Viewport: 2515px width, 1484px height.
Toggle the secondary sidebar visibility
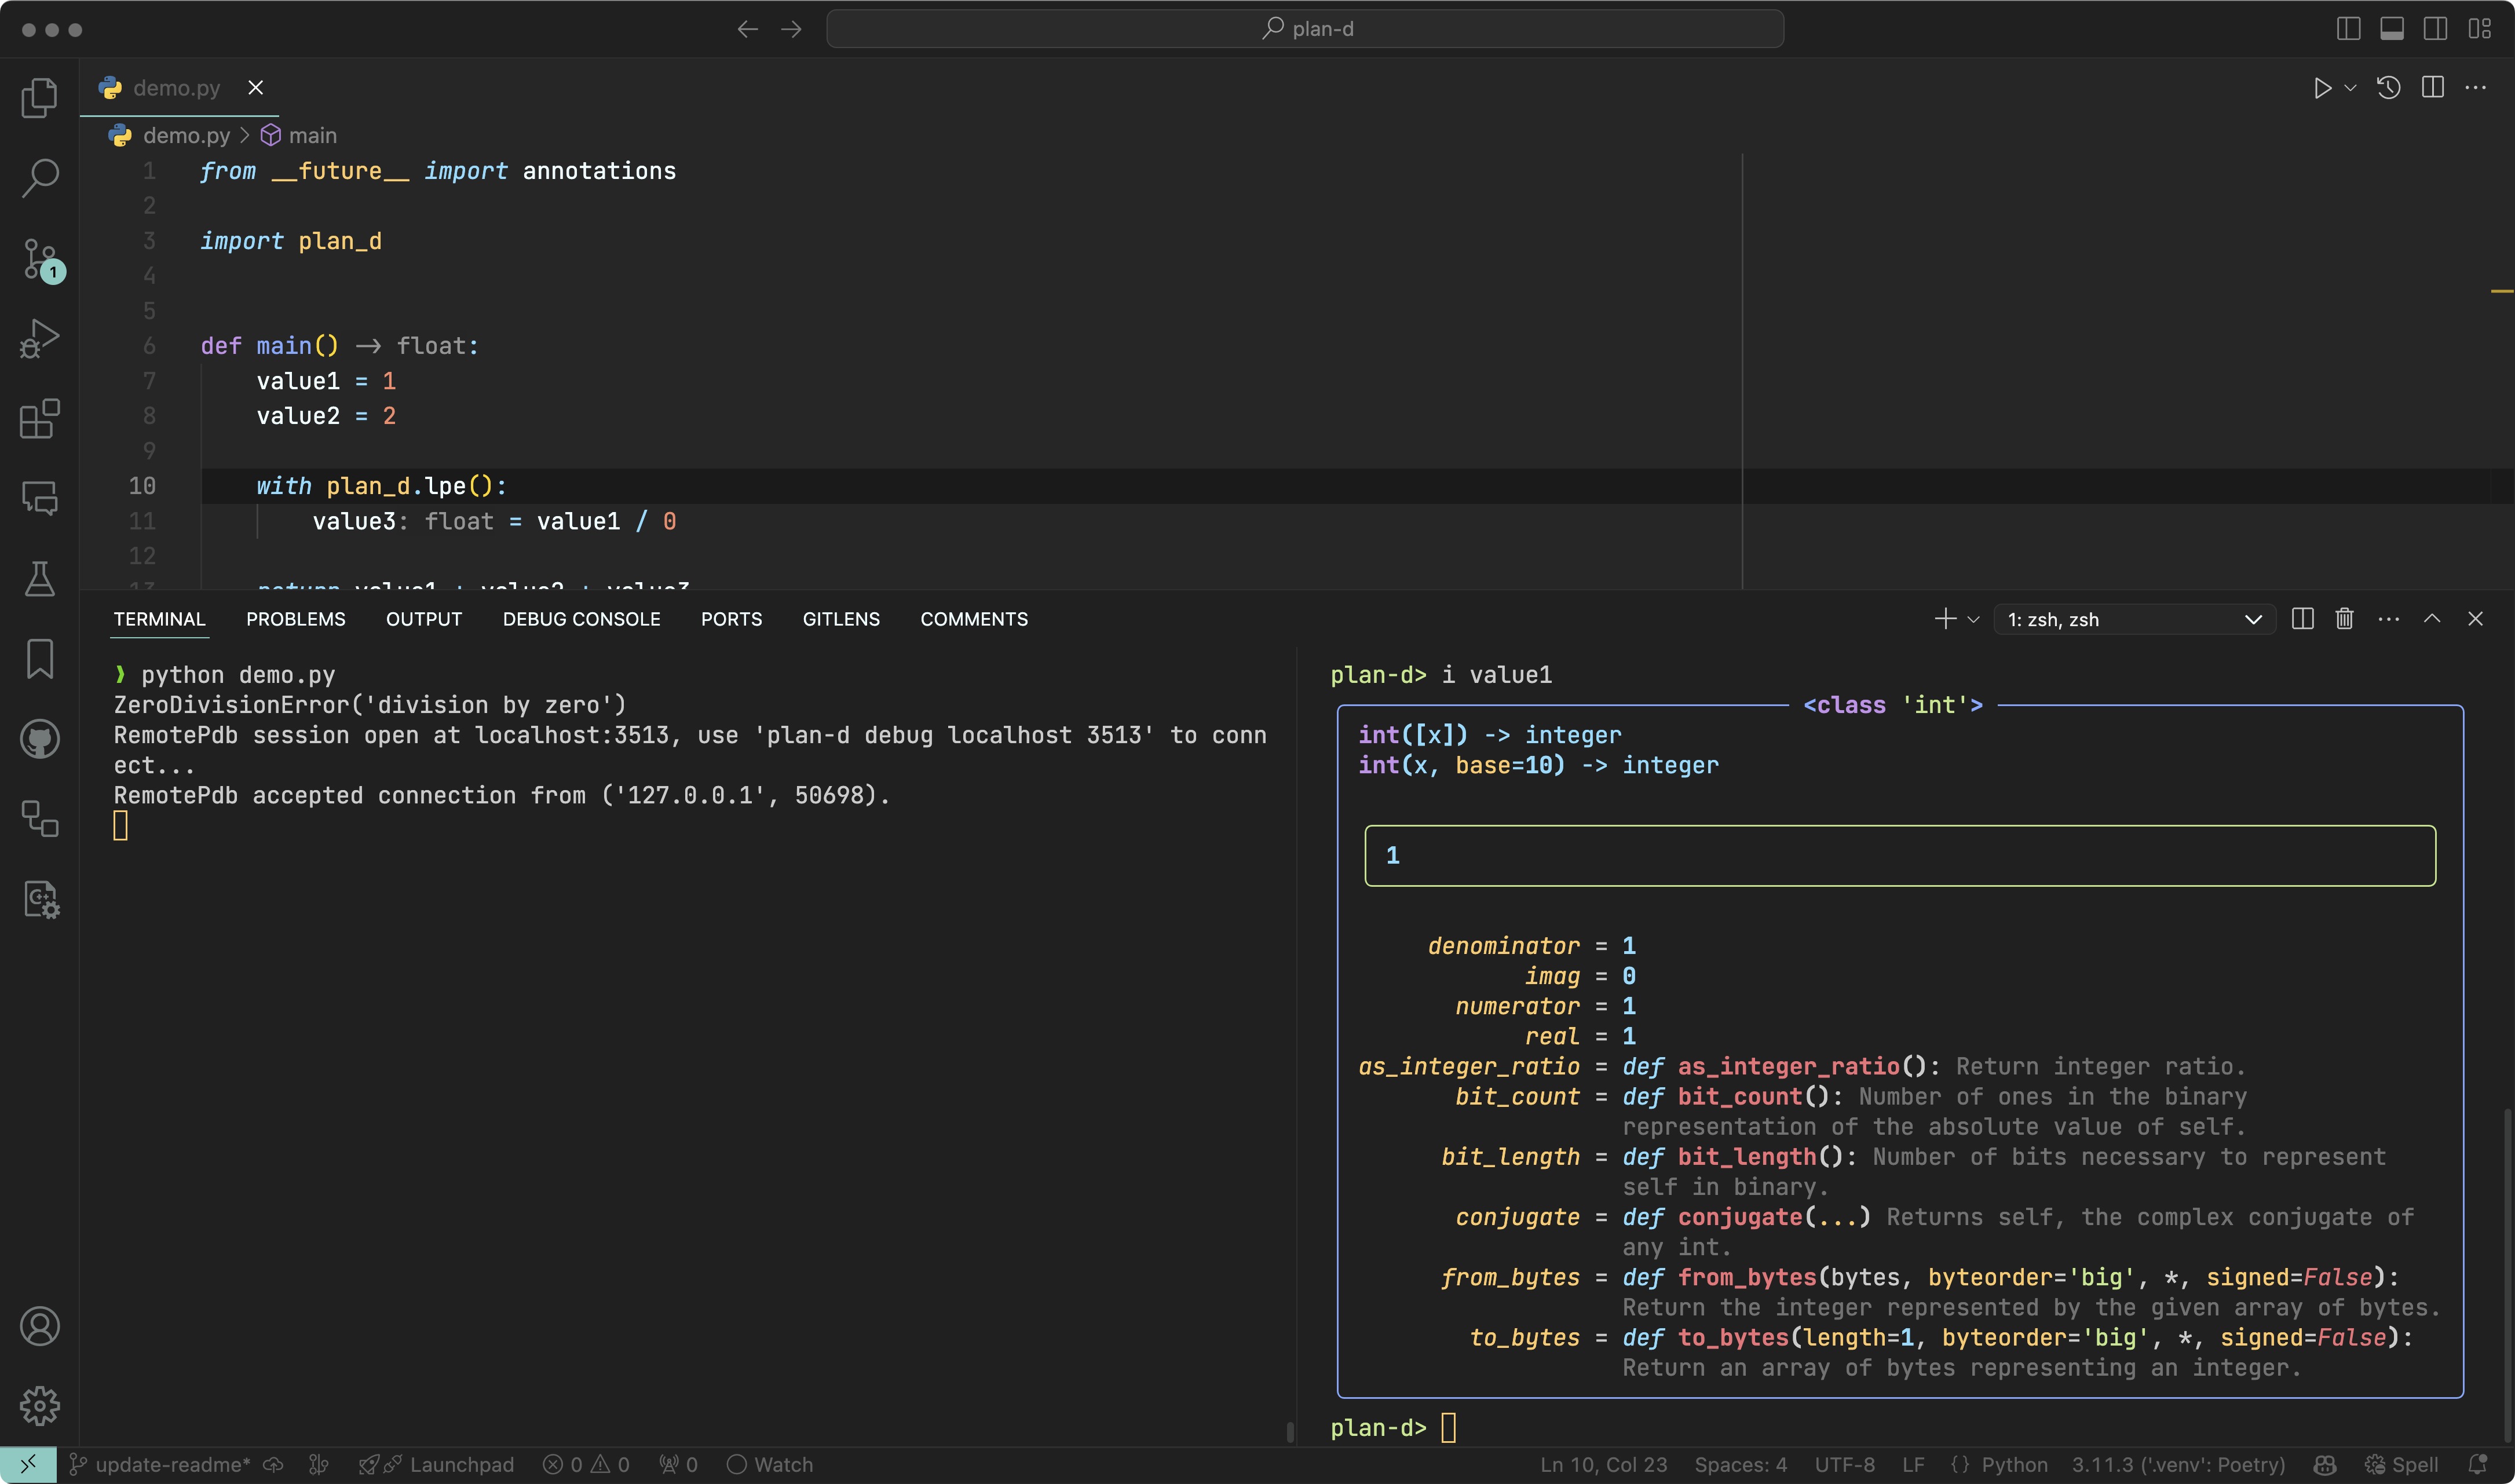(2435, 29)
